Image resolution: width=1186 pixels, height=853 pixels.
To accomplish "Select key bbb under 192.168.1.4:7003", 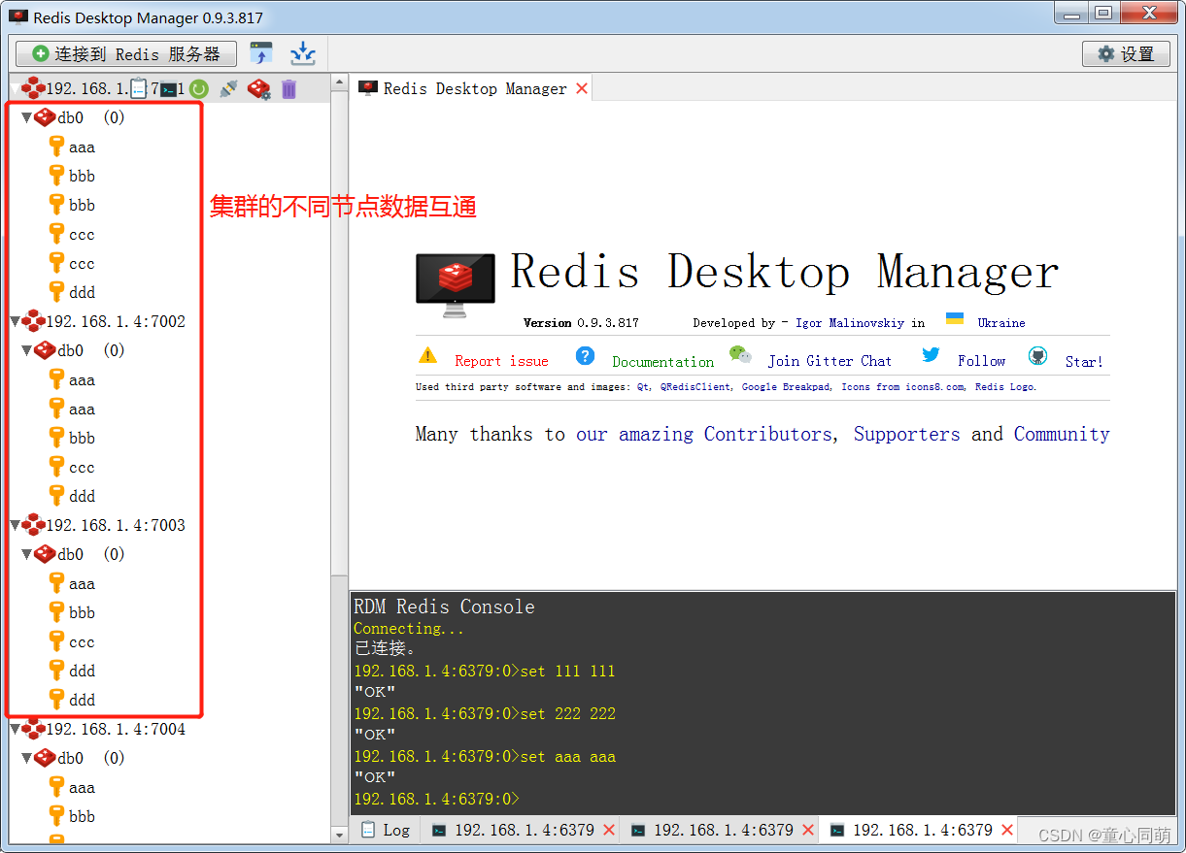I will pos(82,612).
